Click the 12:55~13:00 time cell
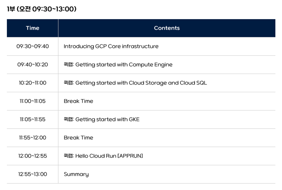This screenshot has height=190, width=282. pos(32,174)
